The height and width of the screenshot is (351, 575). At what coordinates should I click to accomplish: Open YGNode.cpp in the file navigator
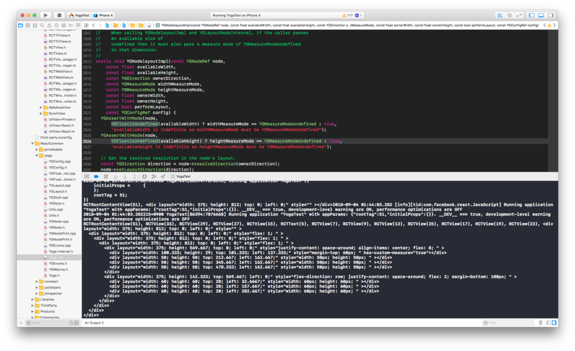[58, 221]
